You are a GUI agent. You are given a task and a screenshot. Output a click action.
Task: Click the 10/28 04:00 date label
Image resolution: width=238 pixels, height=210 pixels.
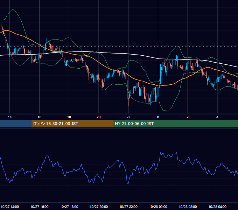coord(217,206)
